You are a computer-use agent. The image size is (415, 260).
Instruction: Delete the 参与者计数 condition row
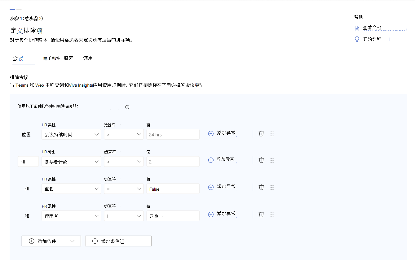pyautogui.click(x=261, y=160)
